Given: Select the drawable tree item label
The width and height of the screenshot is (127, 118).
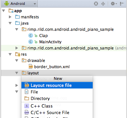Looking at the screenshot, I should [36, 61].
